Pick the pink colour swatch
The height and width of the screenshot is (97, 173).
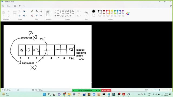[107, 13]
